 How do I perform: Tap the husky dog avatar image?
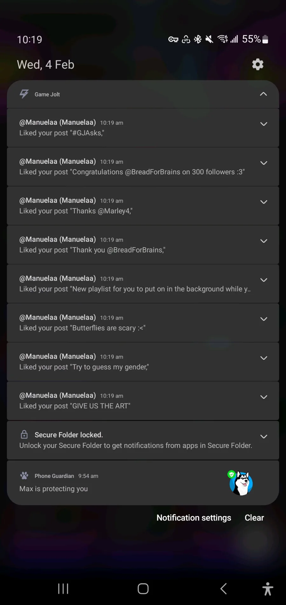(x=241, y=483)
